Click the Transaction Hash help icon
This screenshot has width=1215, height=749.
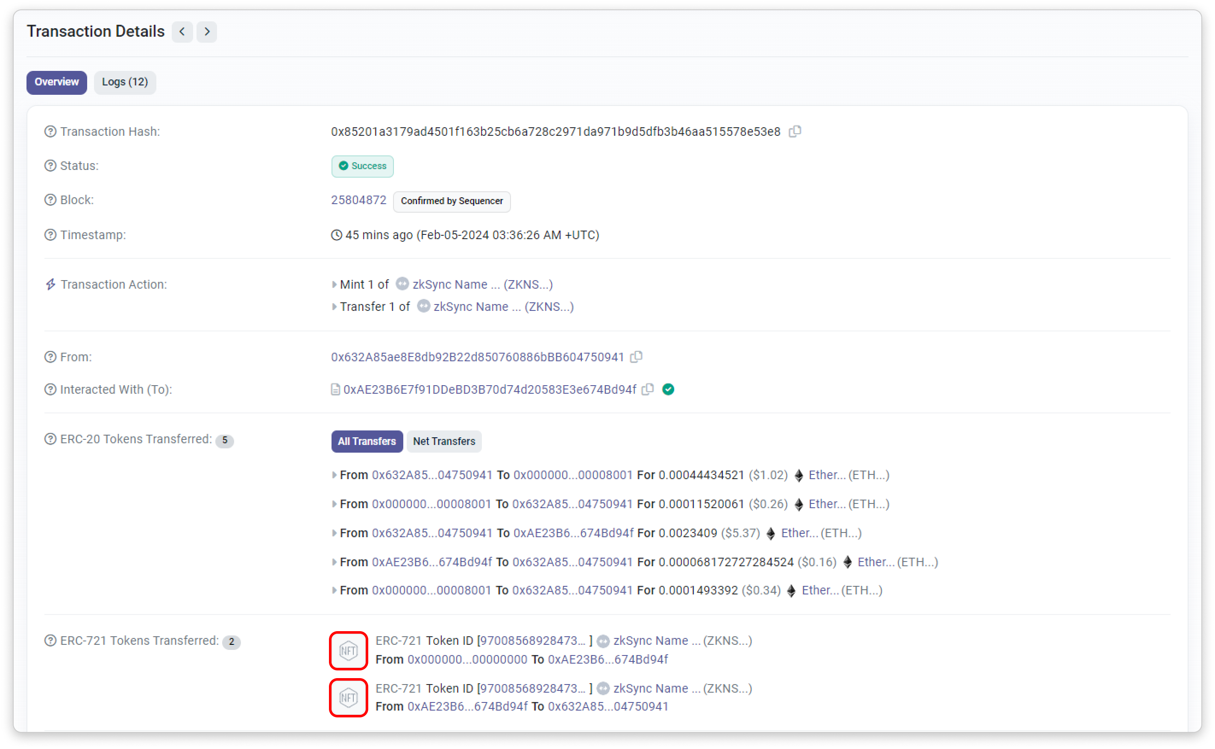pyautogui.click(x=50, y=132)
